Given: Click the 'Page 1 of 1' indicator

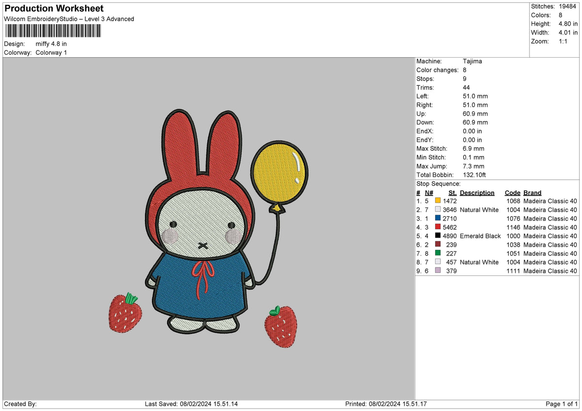Looking at the screenshot, I should (x=562, y=404).
